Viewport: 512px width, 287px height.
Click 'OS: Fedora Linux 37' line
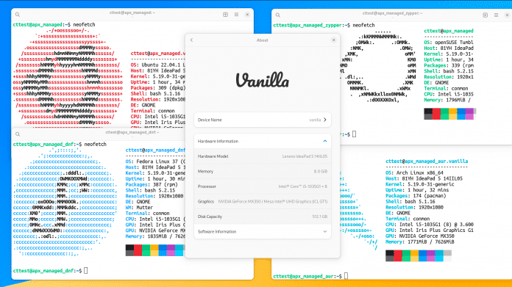[155, 161]
